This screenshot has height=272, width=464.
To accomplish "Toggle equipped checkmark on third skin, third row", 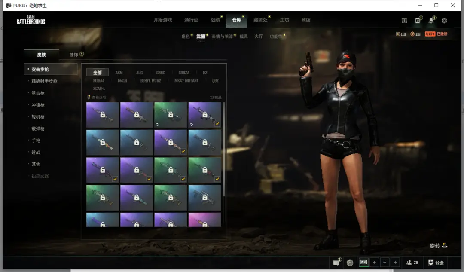I will (183, 179).
